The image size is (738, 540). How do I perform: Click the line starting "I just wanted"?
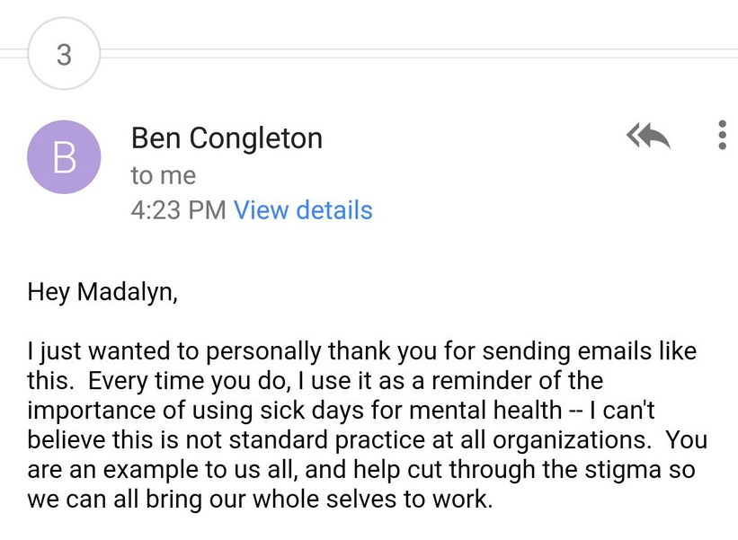tap(362, 351)
